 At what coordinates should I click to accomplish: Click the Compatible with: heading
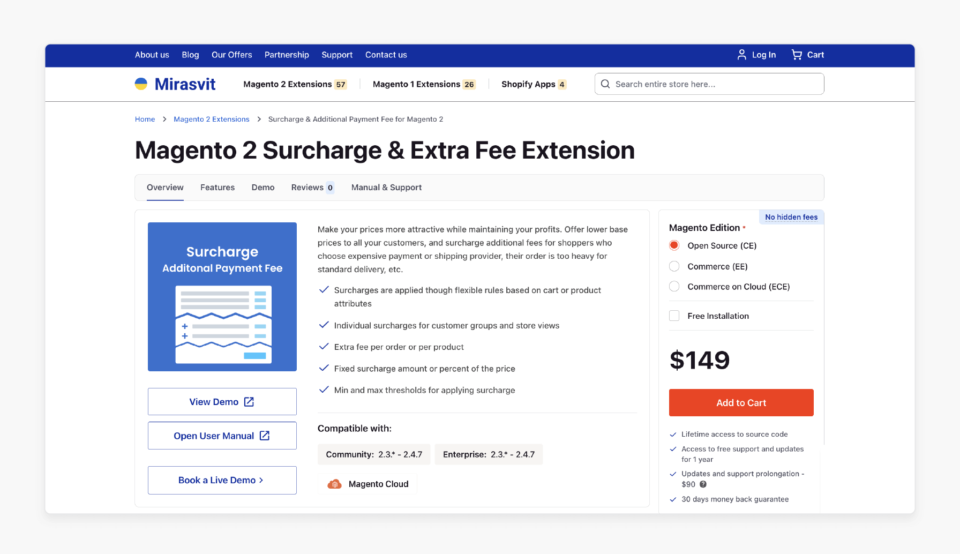355,429
